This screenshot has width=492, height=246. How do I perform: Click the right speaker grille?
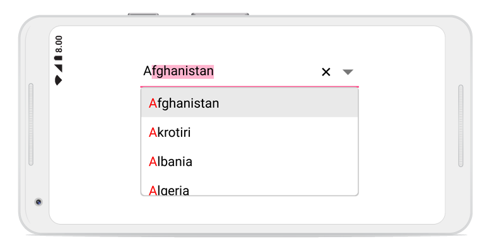tap(460, 126)
